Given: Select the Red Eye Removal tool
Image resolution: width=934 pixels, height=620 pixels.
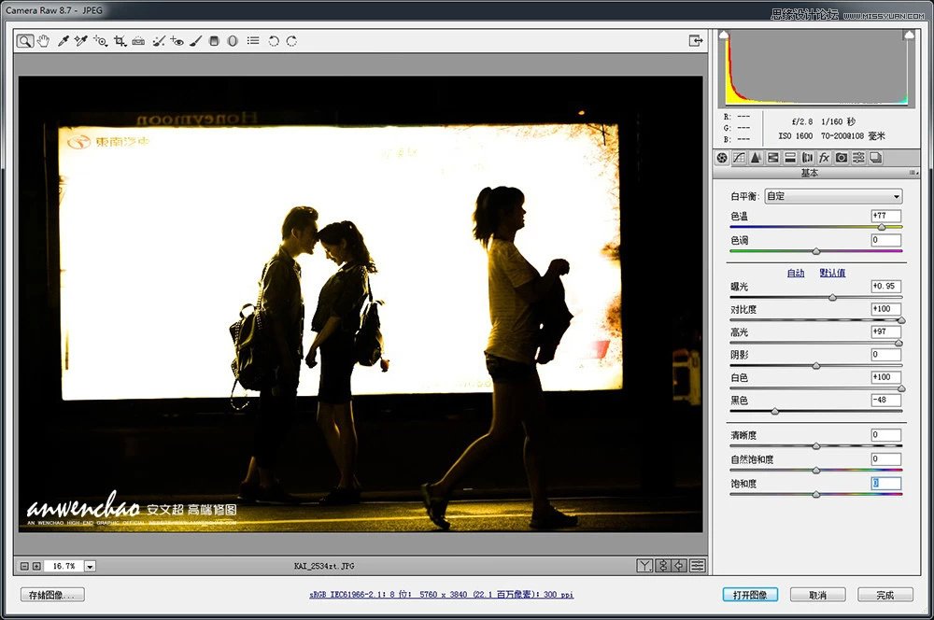Looking at the screenshot, I should pos(177,41).
